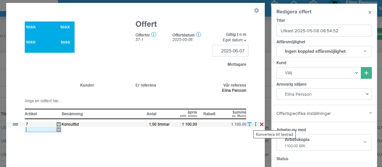The width and height of the screenshot is (382, 167).
Task: Click the Blikk logo image
Action: click(x=50, y=37)
